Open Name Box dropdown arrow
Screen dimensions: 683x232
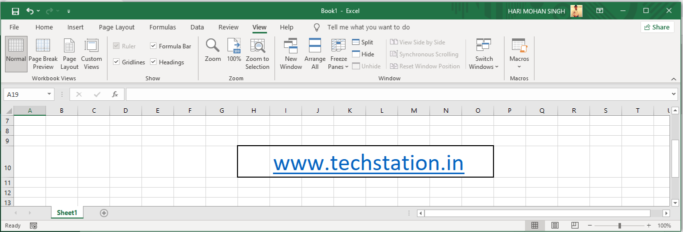click(x=49, y=94)
